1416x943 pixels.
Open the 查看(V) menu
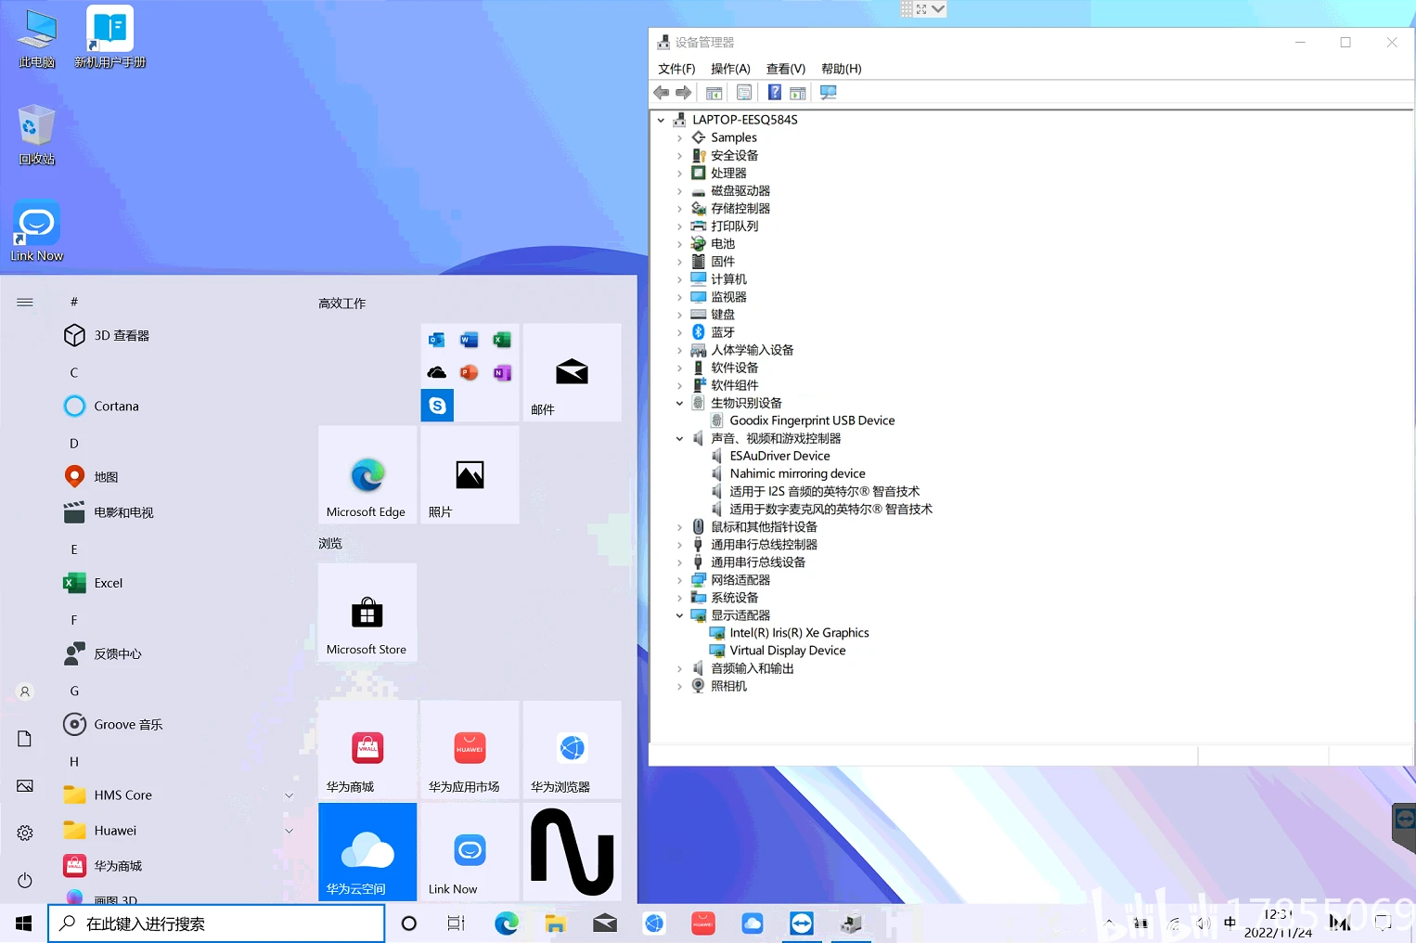786,69
